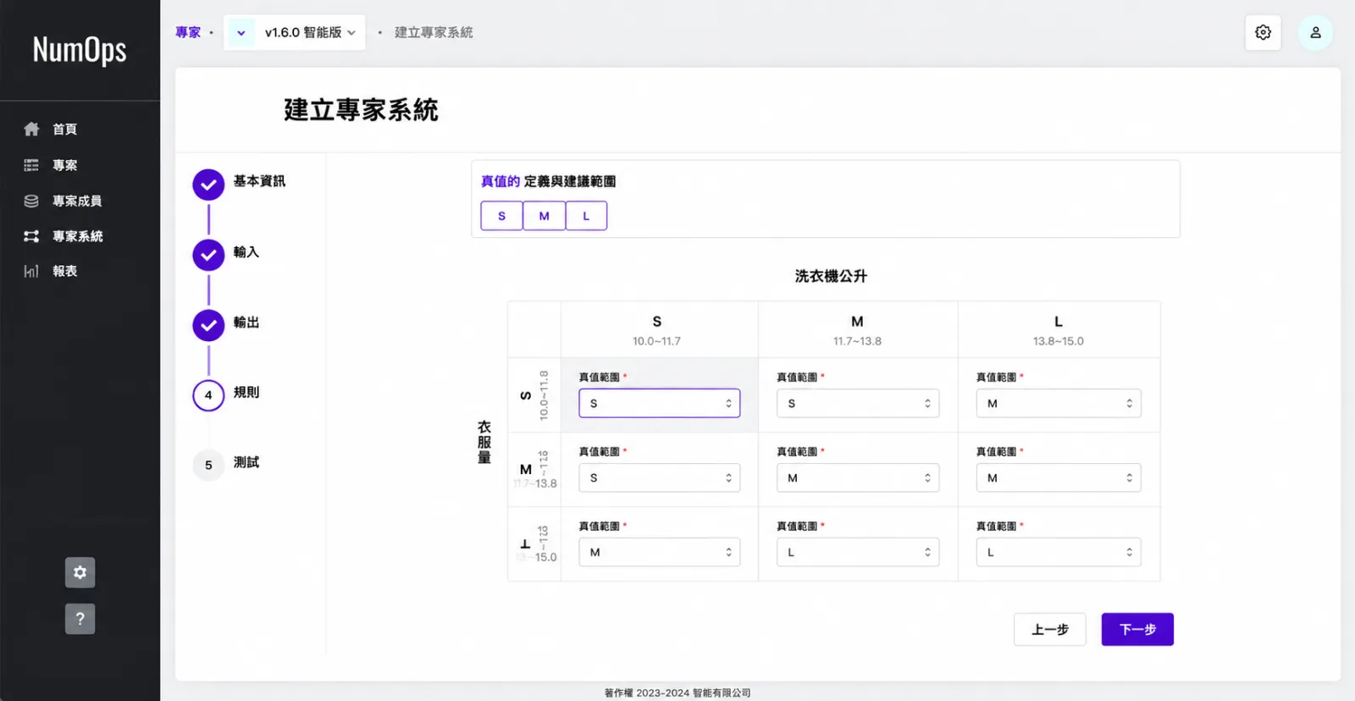
Task: Open the top-right settings gear
Action: click(1263, 32)
